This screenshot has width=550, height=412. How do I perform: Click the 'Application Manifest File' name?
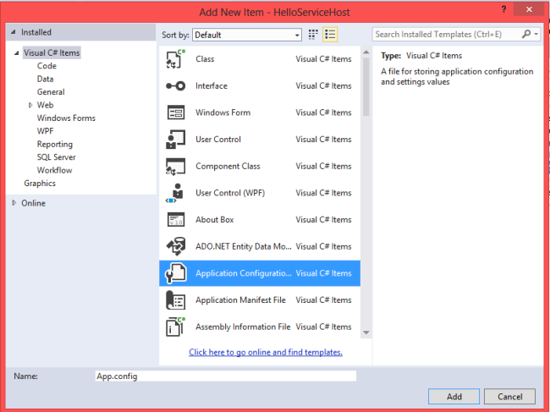pyautogui.click(x=240, y=300)
